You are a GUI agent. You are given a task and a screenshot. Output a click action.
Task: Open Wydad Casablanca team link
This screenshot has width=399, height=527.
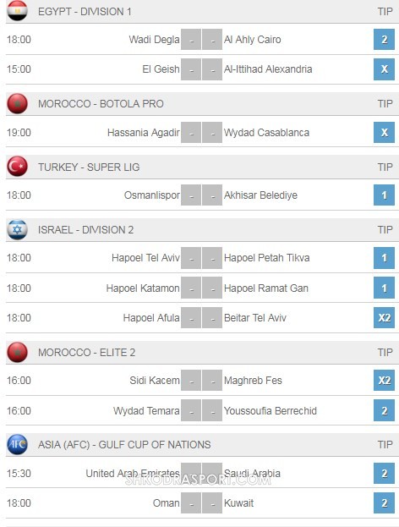[x=266, y=133]
